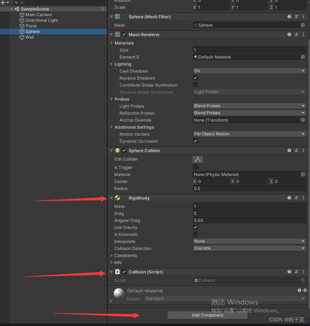Screen dimensions: 310x326
Task: Select Main Camera in Hierarchy
Action: click(x=39, y=15)
